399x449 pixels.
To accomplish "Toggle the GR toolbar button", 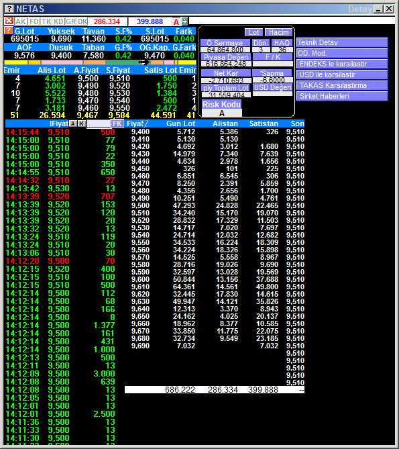I will pyautogui.click(x=70, y=21).
